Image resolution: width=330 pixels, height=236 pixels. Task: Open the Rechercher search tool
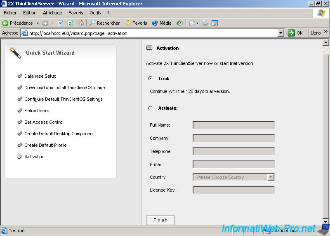pyautogui.click(x=104, y=23)
